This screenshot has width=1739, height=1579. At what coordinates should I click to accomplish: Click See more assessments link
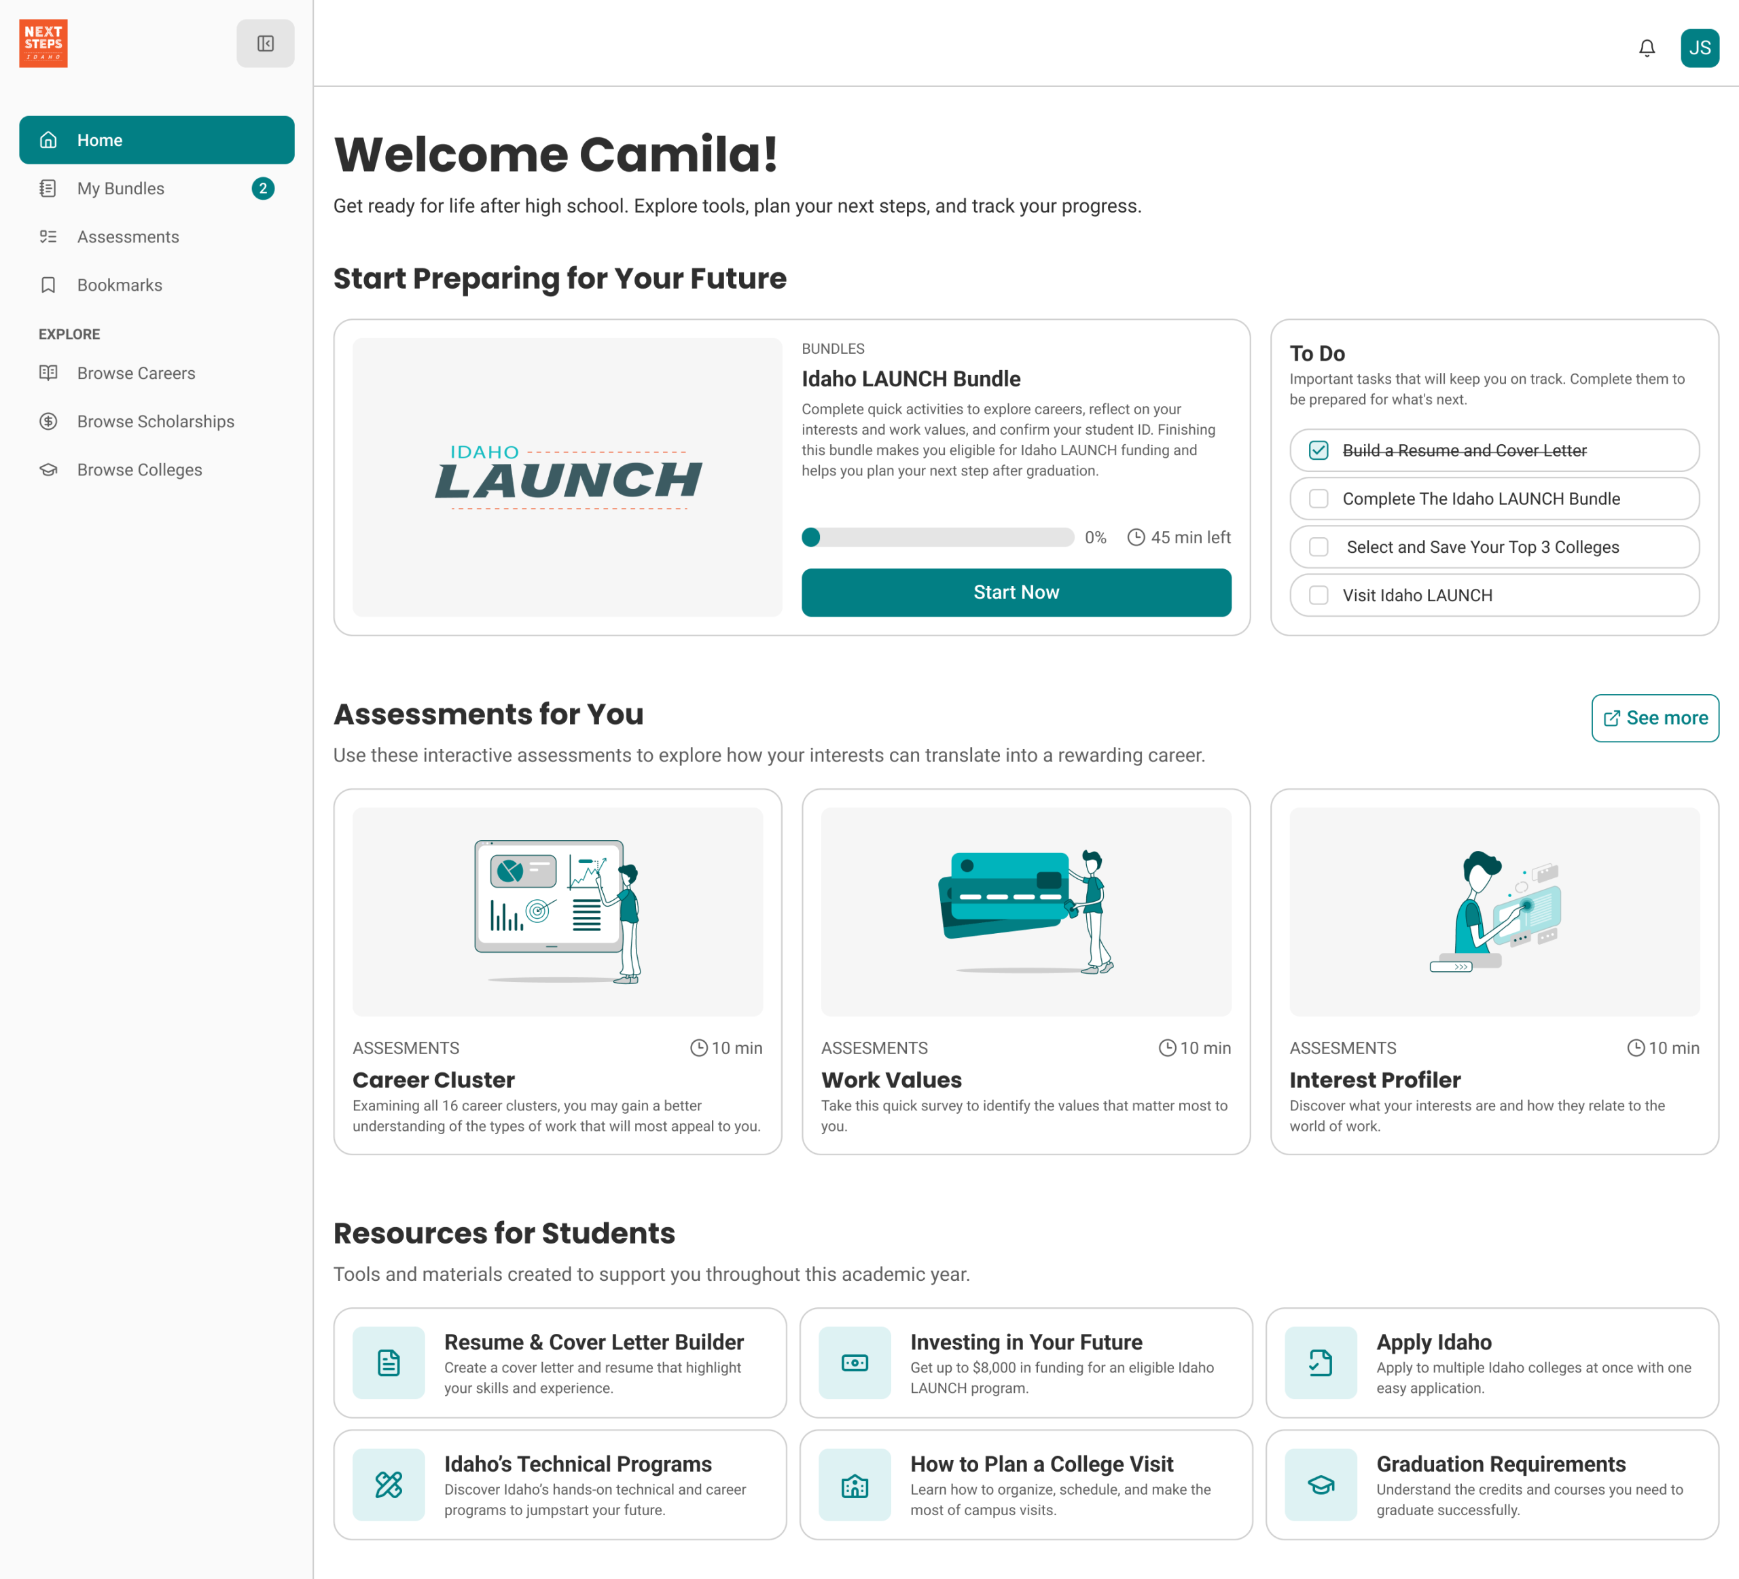pyautogui.click(x=1653, y=717)
